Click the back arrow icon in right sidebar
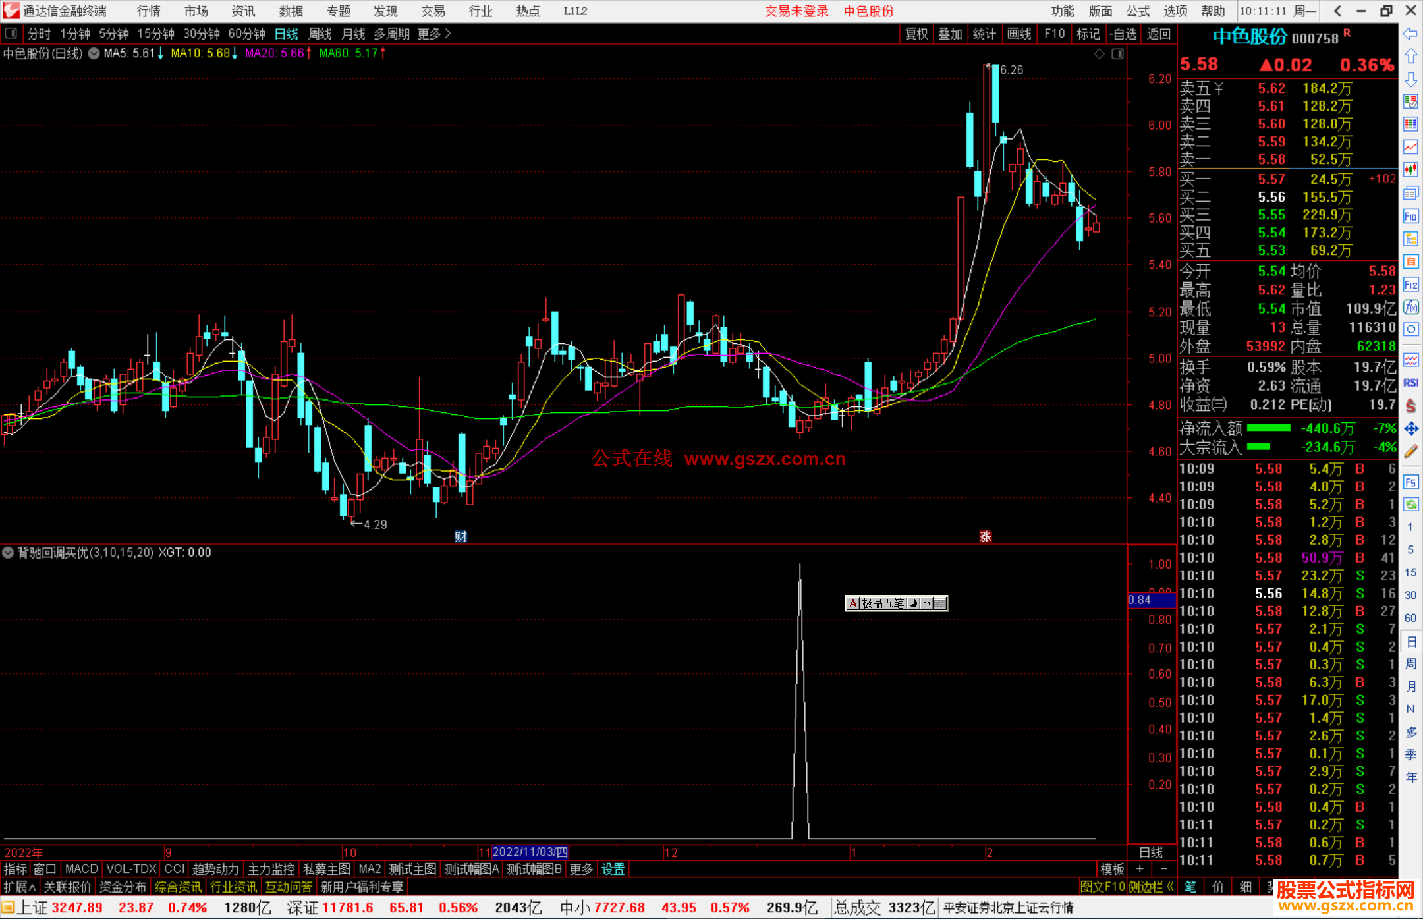Image resolution: width=1423 pixels, height=919 pixels. pyautogui.click(x=1410, y=34)
